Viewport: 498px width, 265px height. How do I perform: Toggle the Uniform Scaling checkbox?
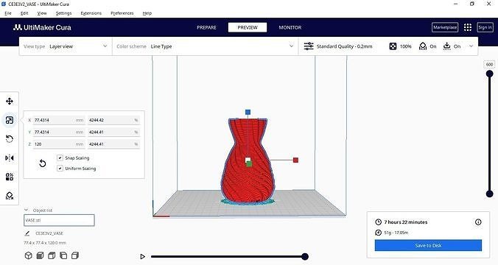pos(60,169)
